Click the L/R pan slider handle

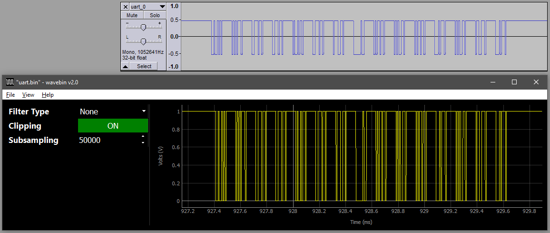[143, 41]
